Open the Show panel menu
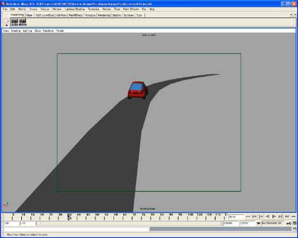Image resolution: width=298 pixels, height=238 pixels. point(38,31)
